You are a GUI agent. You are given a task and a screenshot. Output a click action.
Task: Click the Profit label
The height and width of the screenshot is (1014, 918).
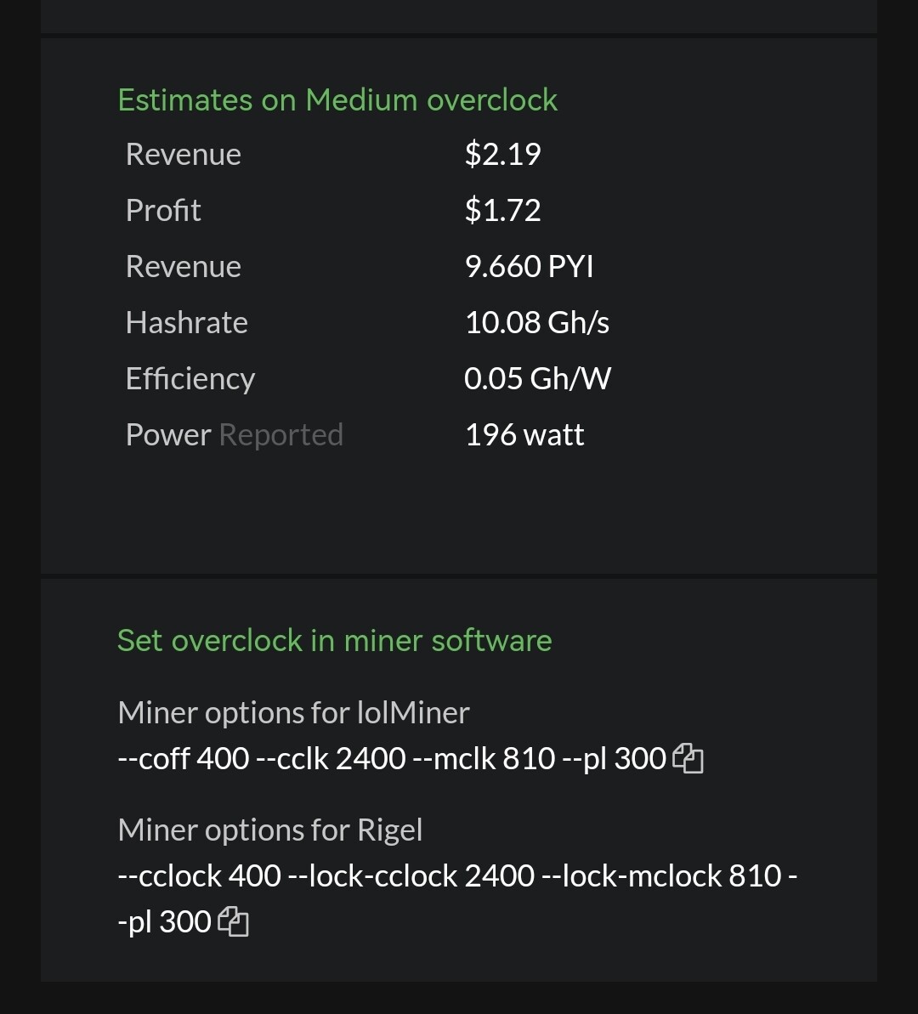(x=163, y=210)
